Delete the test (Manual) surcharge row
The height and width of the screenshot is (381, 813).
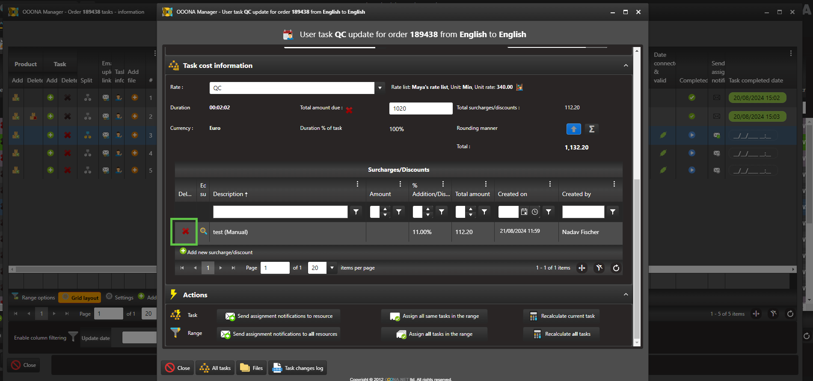tap(185, 232)
